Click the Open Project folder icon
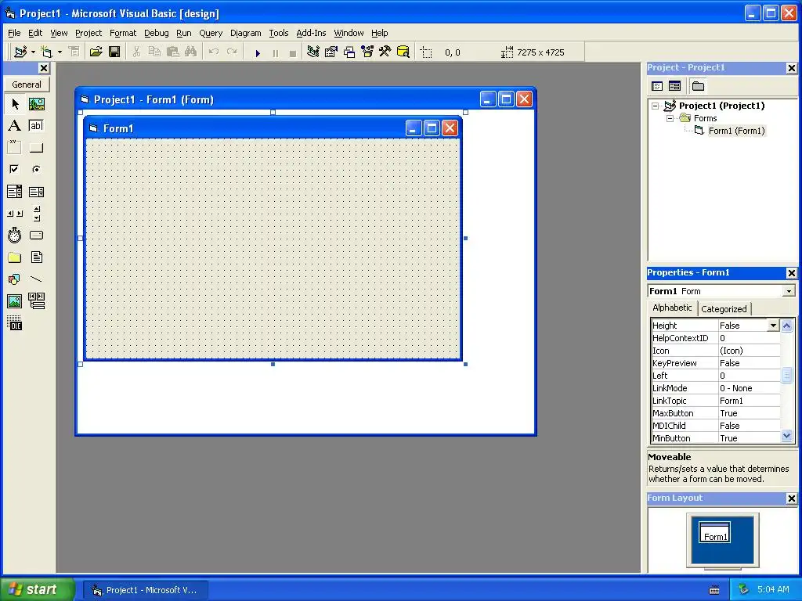The image size is (802, 601). click(96, 52)
